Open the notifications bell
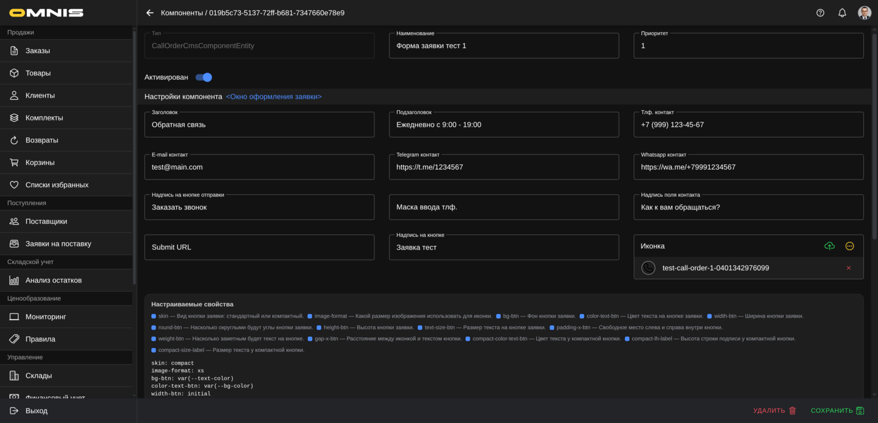The width and height of the screenshot is (878, 423). 842,13
